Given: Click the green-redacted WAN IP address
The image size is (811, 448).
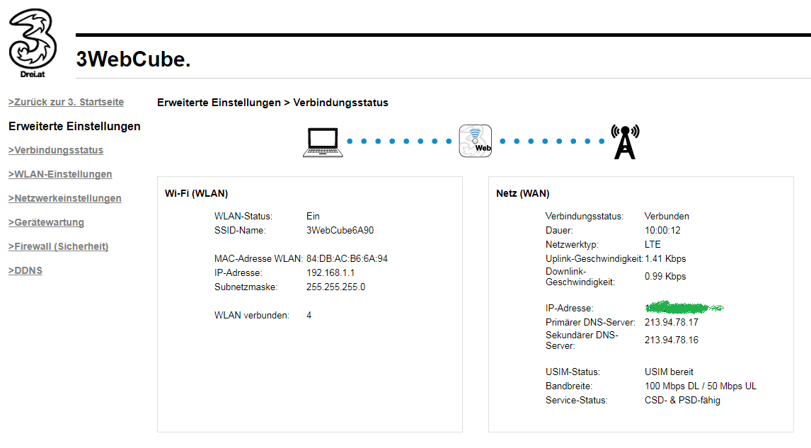Looking at the screenshot, I should (x=684, y=308).
